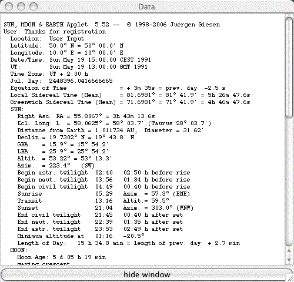This screenshot has width=294, height=282.
Task: Click the Local Sidereal Time line
Action: coord(130,95)
